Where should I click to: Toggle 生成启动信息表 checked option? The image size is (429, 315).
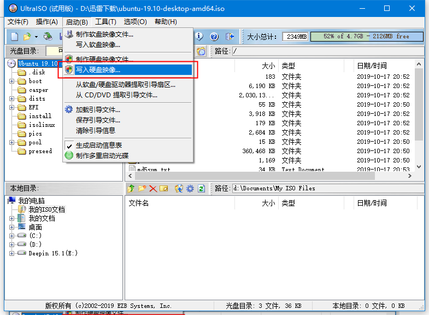coord(128,145)
